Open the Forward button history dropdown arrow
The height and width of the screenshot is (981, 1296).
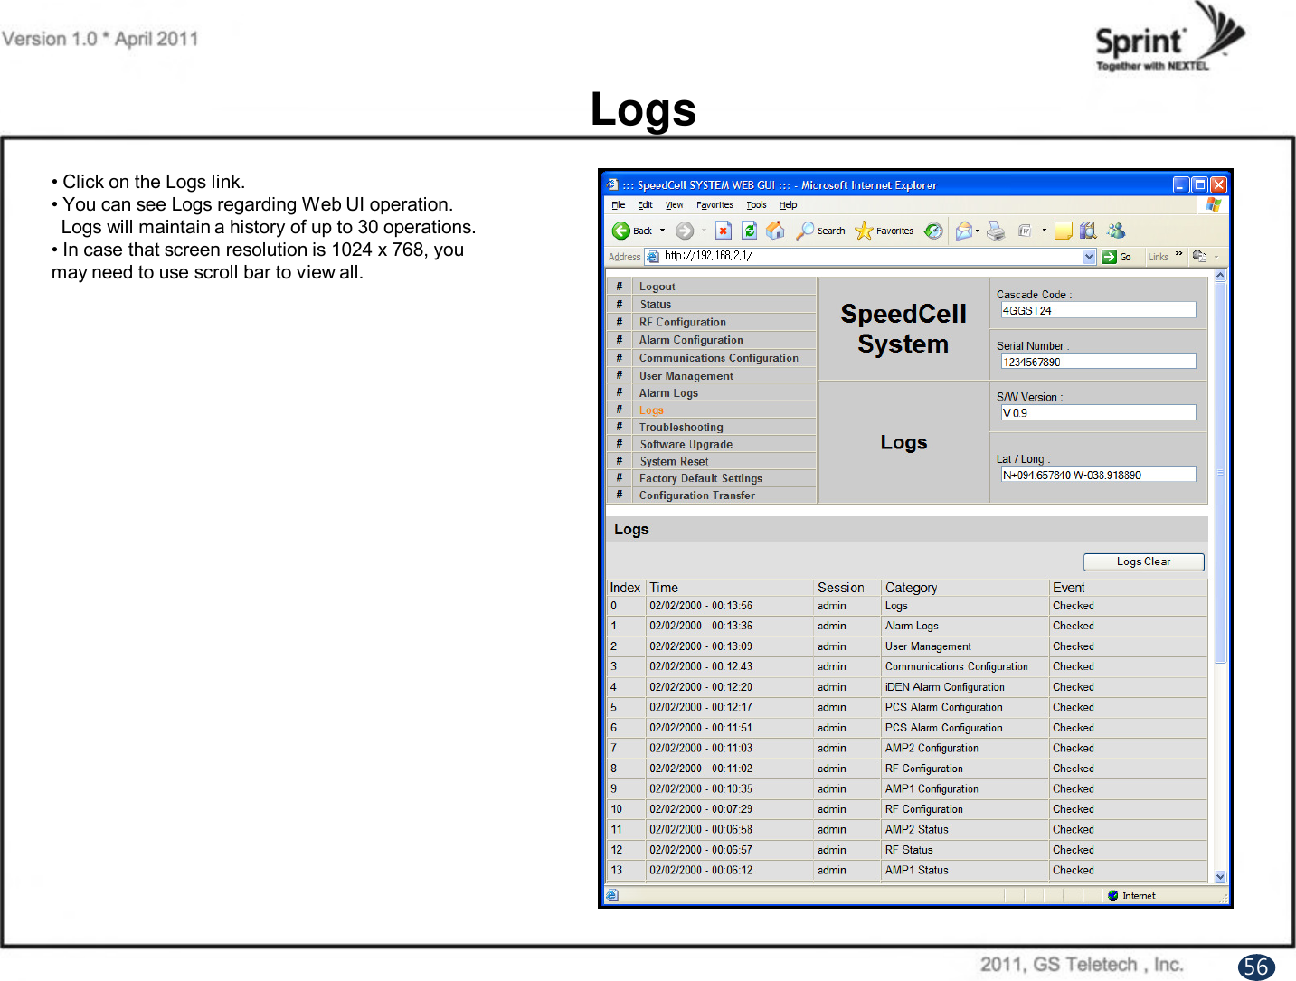click(704, 231)
